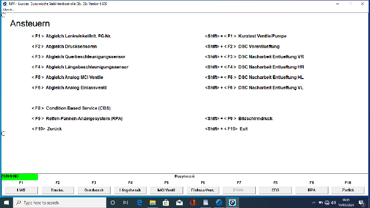Image resolution: width=370 pixels, height=208 pixels.
Task: Click the F2 Drucks. button
Action: (57, 190)
